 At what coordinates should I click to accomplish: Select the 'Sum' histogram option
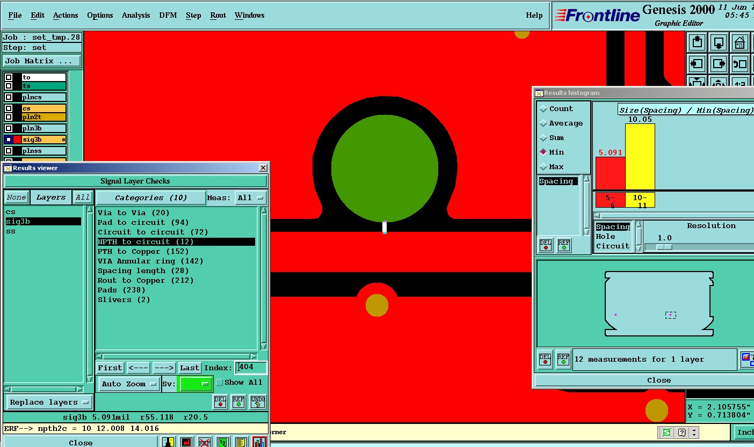(543, 137)
